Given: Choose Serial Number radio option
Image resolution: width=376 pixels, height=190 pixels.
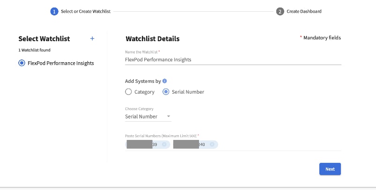Looking at the screenshot, I should (x=166, y=92).
